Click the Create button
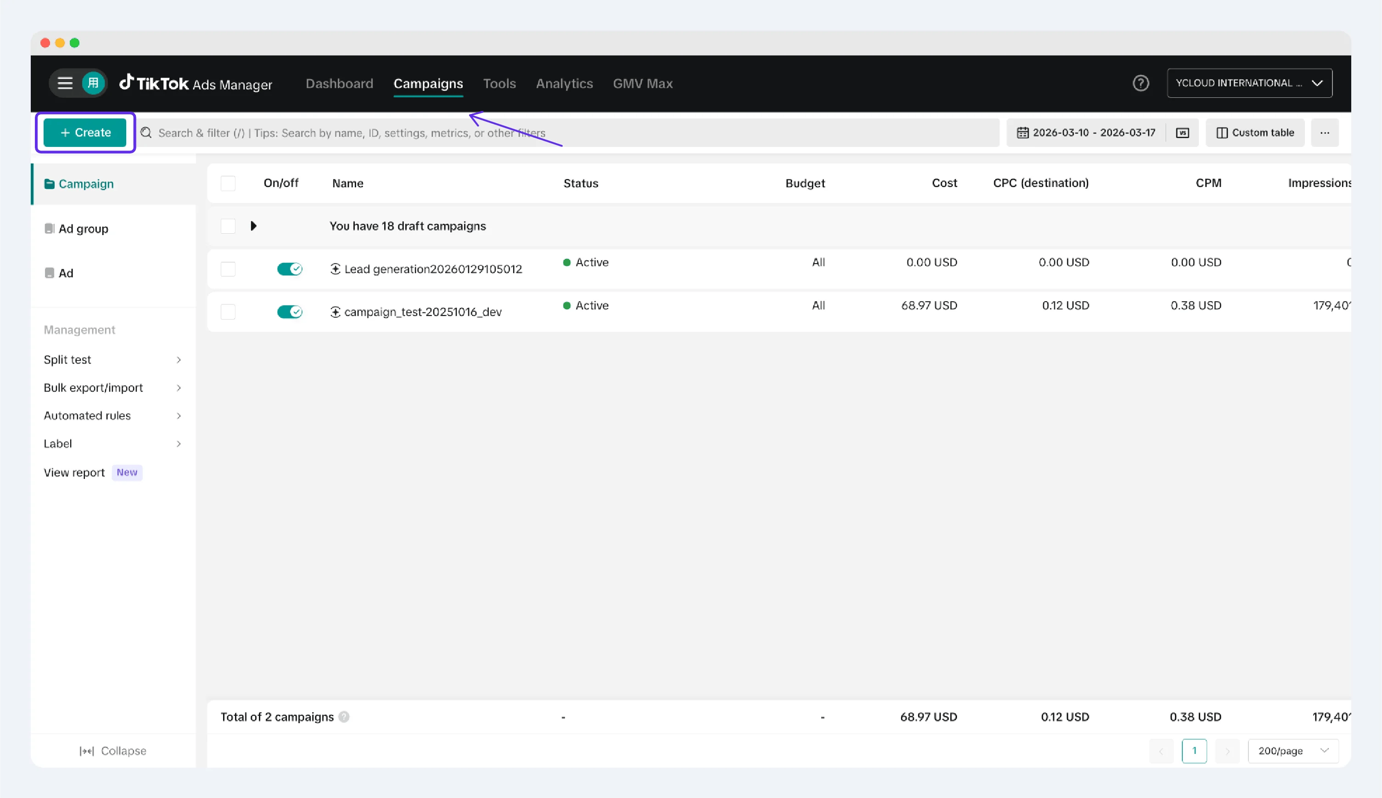This screenshot has width=1382, height=798. [x=85, y=133]
